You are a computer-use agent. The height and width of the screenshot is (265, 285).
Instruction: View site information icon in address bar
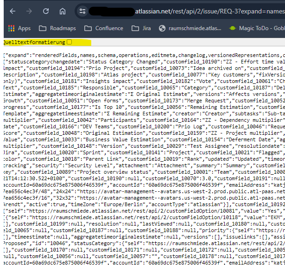click(x=82, y=11)
